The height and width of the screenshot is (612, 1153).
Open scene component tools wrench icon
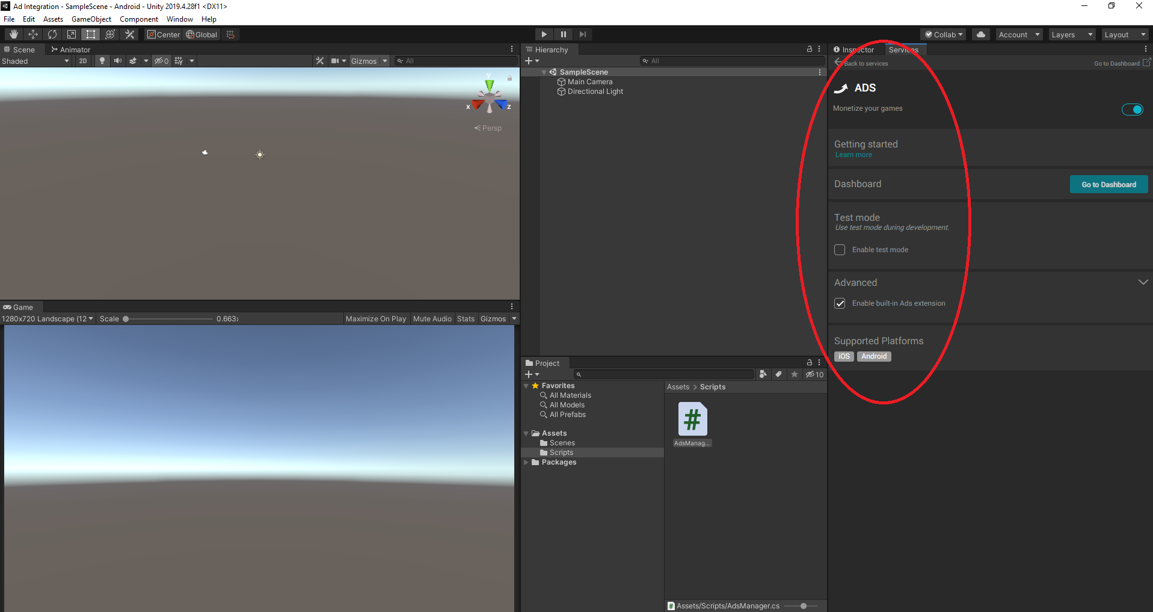[x=319, y=61]
